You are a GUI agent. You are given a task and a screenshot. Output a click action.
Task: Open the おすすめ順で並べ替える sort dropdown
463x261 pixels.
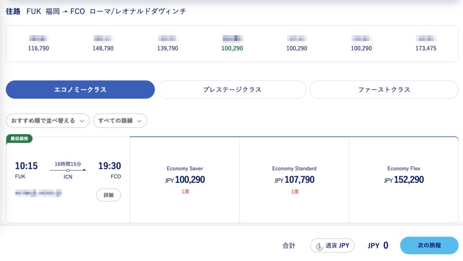[x=47, y=121]
